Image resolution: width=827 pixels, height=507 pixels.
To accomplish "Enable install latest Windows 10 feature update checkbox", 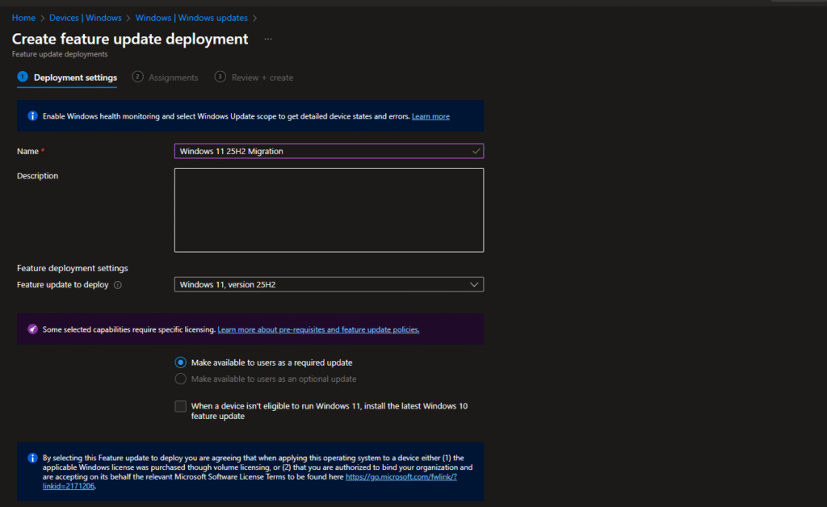I will click(x=180, y=406).
